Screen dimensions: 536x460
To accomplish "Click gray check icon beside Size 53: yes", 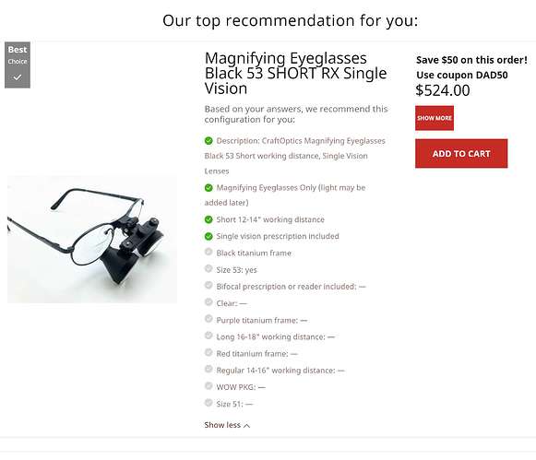I will (208, 268).
